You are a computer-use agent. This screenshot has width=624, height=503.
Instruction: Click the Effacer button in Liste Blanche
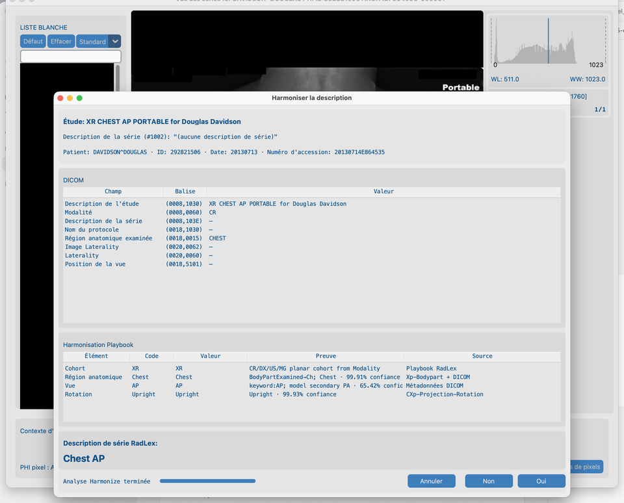61,42
